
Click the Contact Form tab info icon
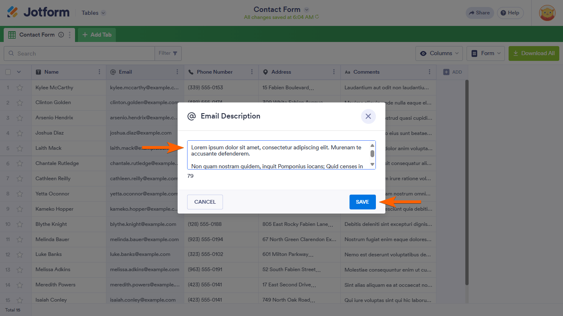[61, 35]
